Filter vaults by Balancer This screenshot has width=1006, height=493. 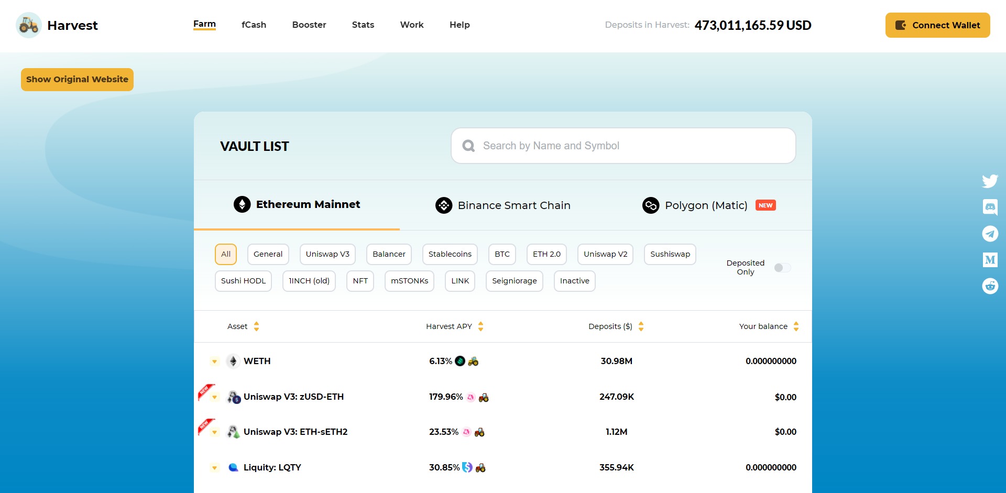tap(389, 254)
